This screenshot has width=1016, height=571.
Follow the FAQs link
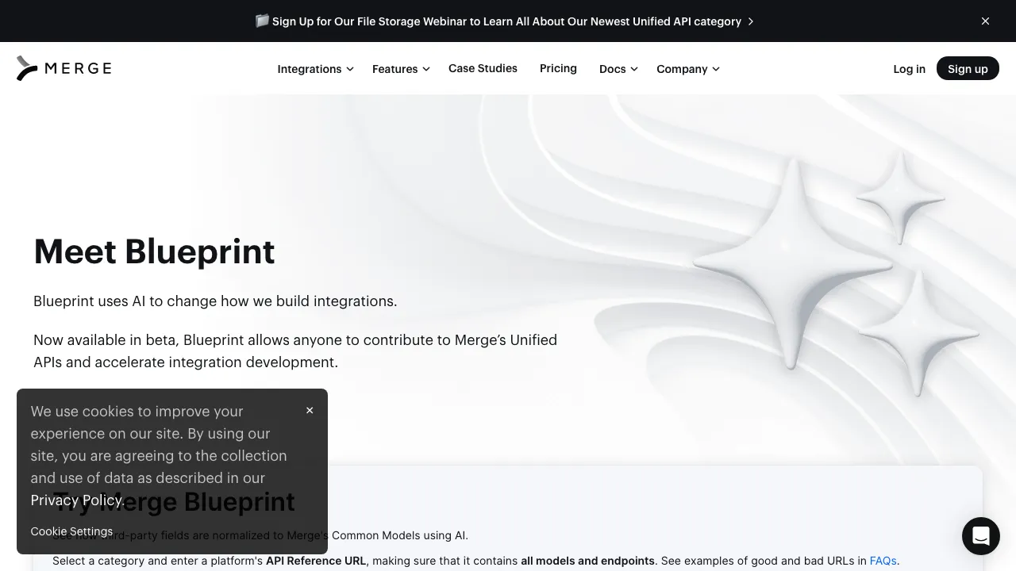pos(883,561)
